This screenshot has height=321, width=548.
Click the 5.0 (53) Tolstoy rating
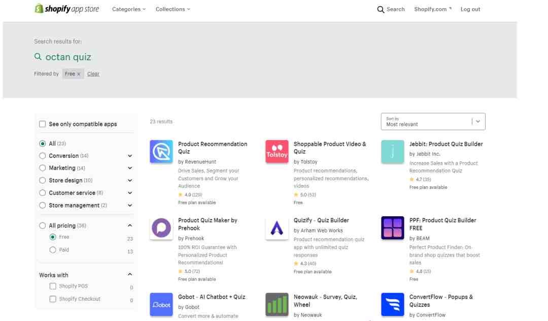point(308,195)
